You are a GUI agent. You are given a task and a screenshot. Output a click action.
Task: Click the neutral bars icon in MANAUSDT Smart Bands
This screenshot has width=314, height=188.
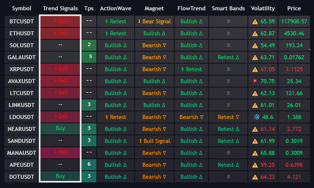coord(228,153)
